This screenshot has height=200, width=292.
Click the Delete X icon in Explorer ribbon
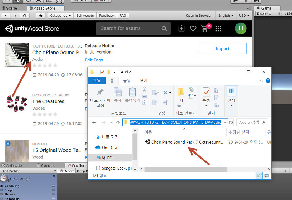click(166, 93)
